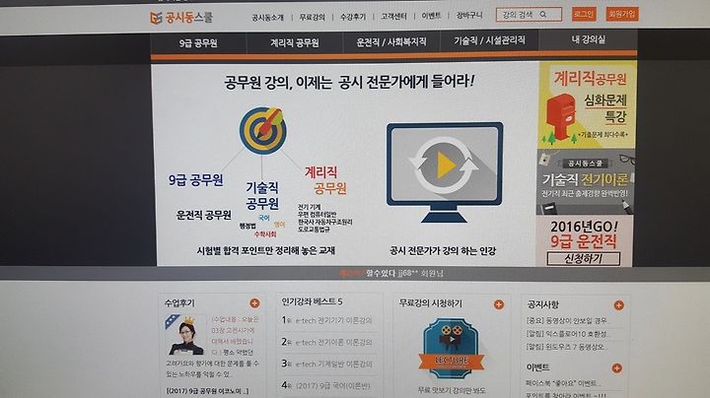This screenshot has width=710, height=398.
Task: Click the search magnifier icon
Action: click(543, 15)
